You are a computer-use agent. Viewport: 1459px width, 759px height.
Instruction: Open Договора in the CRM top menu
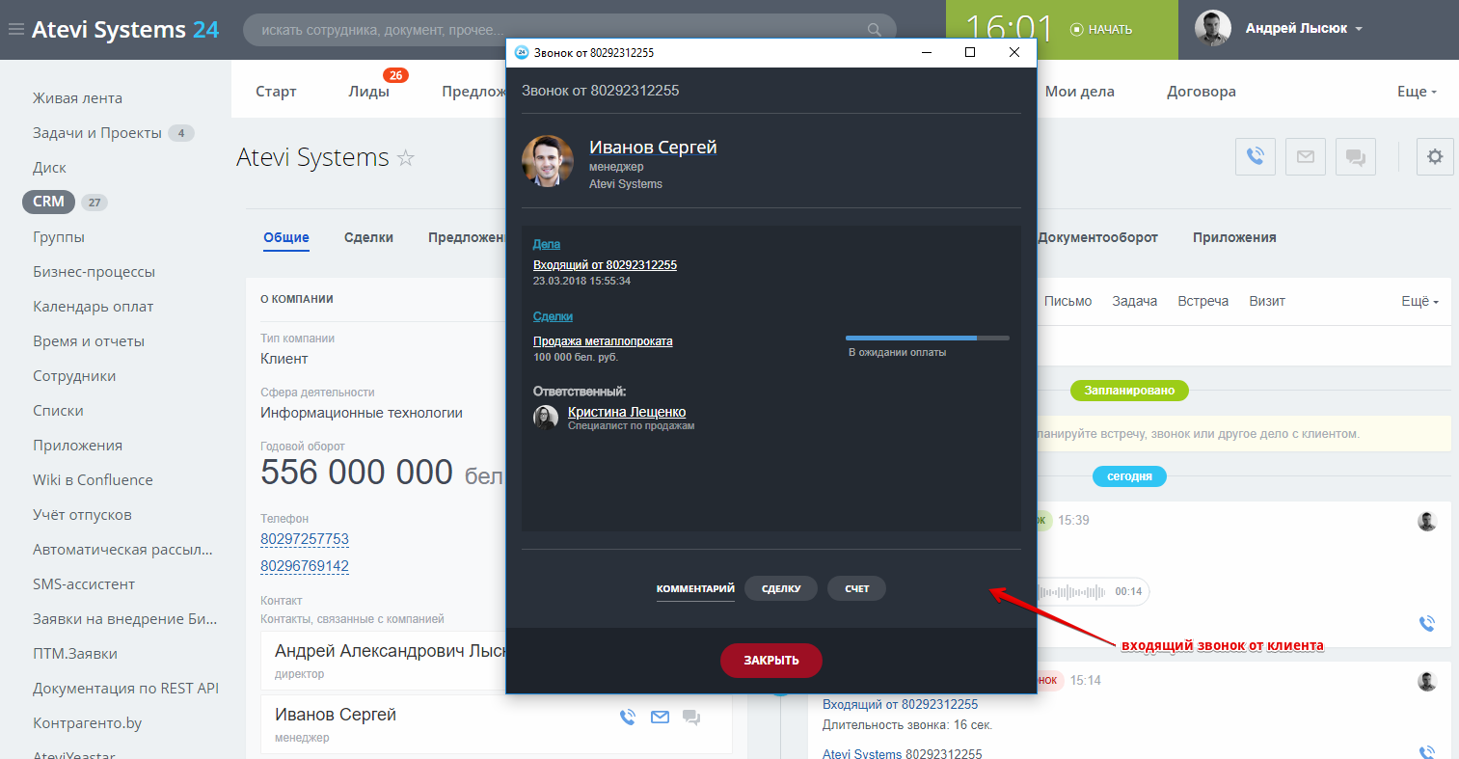click(x=1202, y=92)
